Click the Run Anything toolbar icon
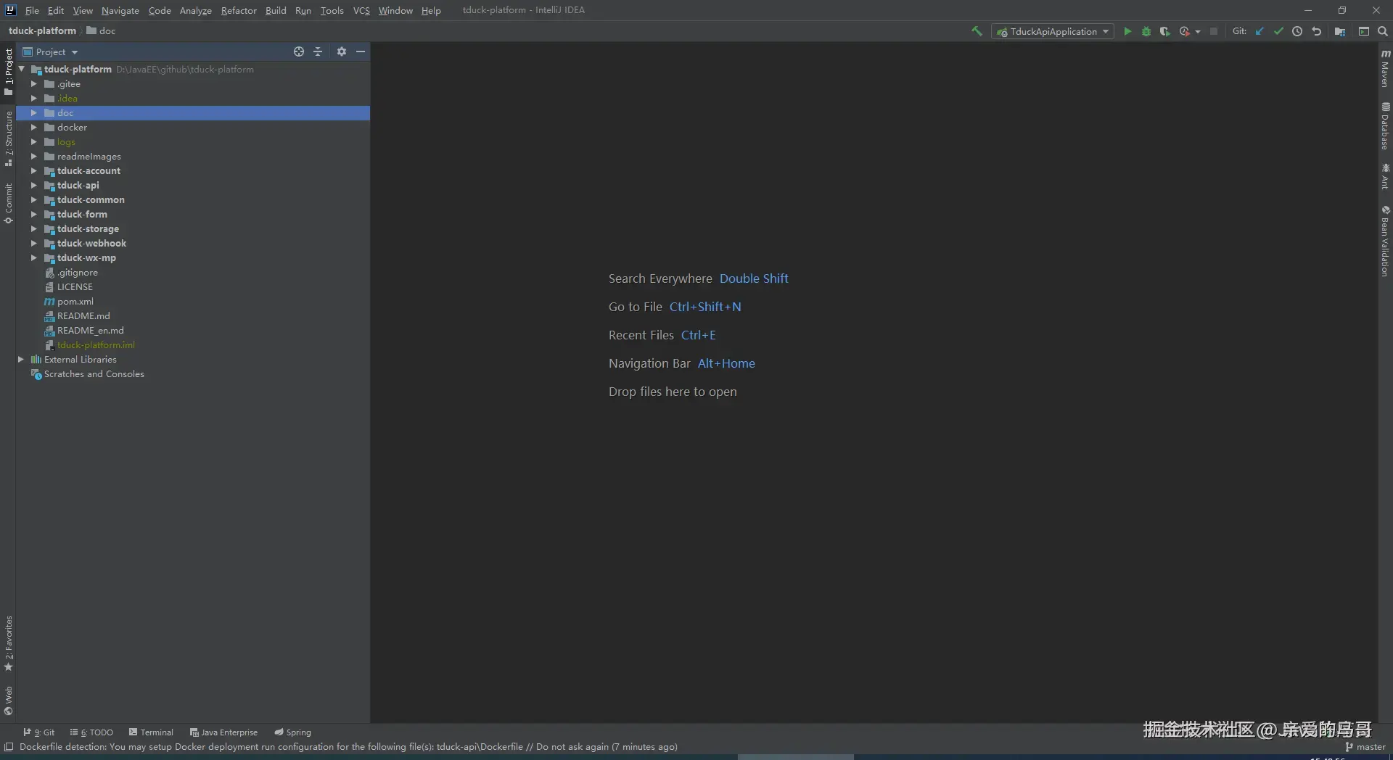The image size is (1393, 760). click(x=1363, y=31)
